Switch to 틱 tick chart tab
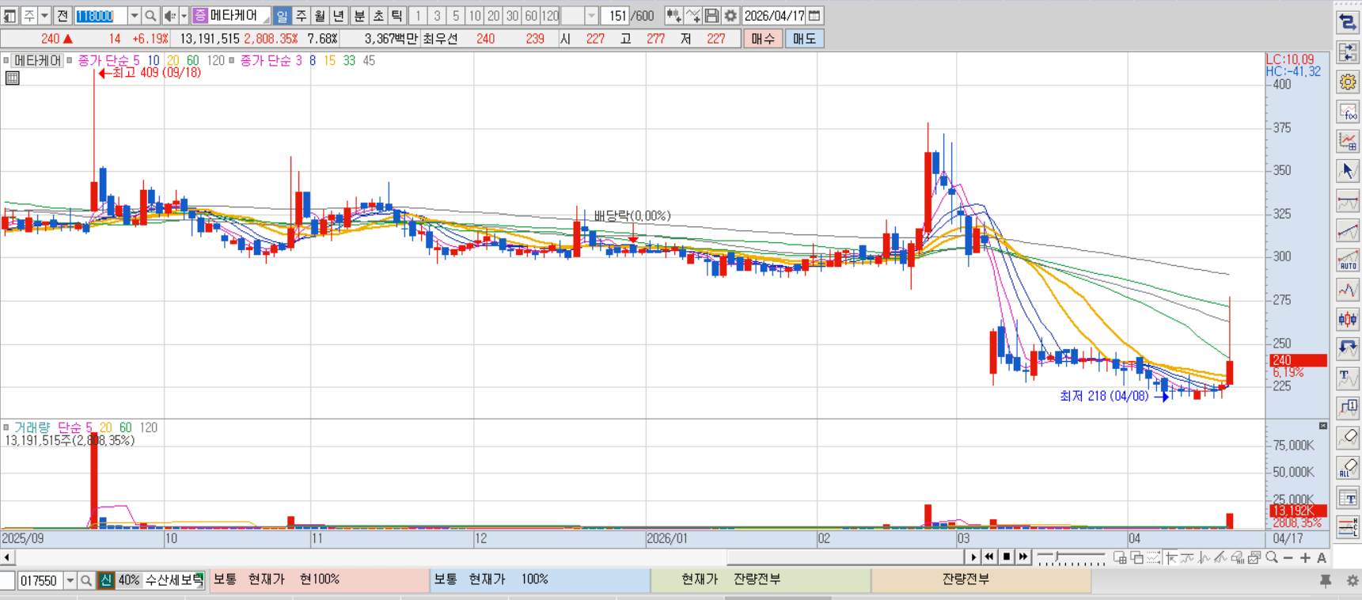Viewport: 1362px width, 600px height. 397,16
